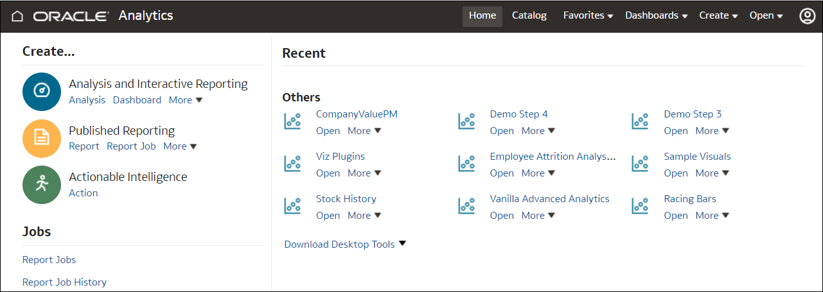The height and width of the screenshot is (292, 823).
Task: Expand More under Analysis and Interactive Reporting
Action: (x=186, y=100)
